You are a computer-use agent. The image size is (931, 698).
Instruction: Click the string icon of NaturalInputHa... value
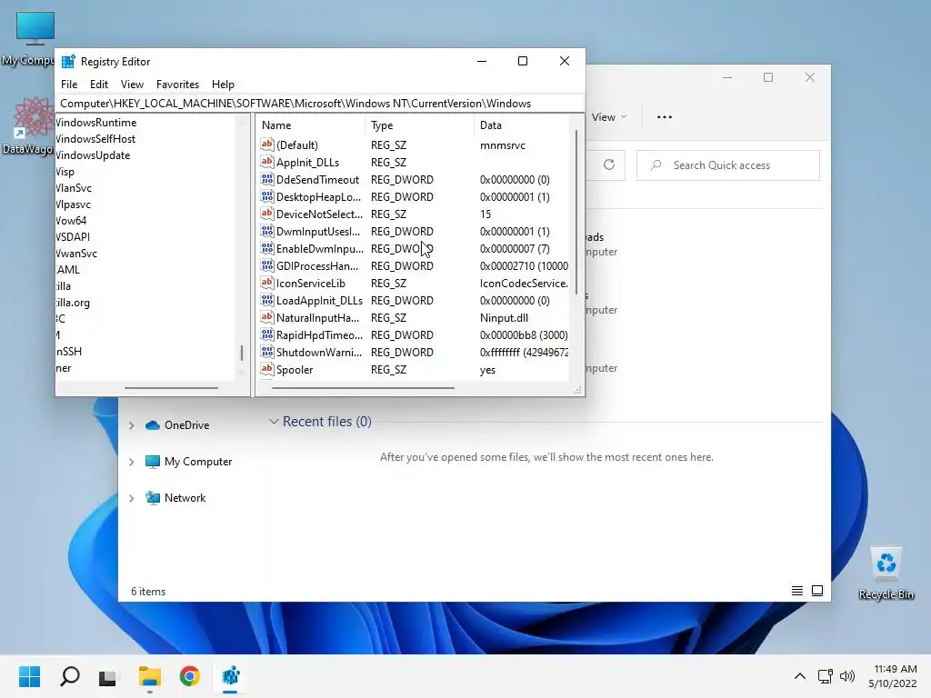point(267,317)
